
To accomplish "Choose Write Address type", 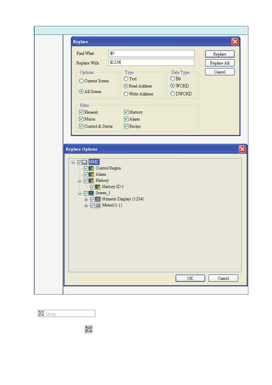I will click(126, 94).
